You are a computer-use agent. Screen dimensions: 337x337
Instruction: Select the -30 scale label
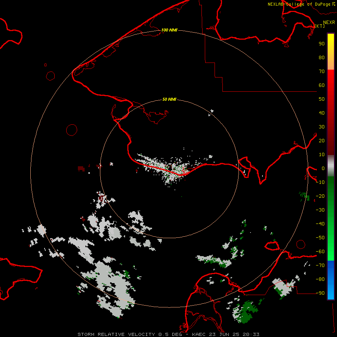(x=320, y=210)
